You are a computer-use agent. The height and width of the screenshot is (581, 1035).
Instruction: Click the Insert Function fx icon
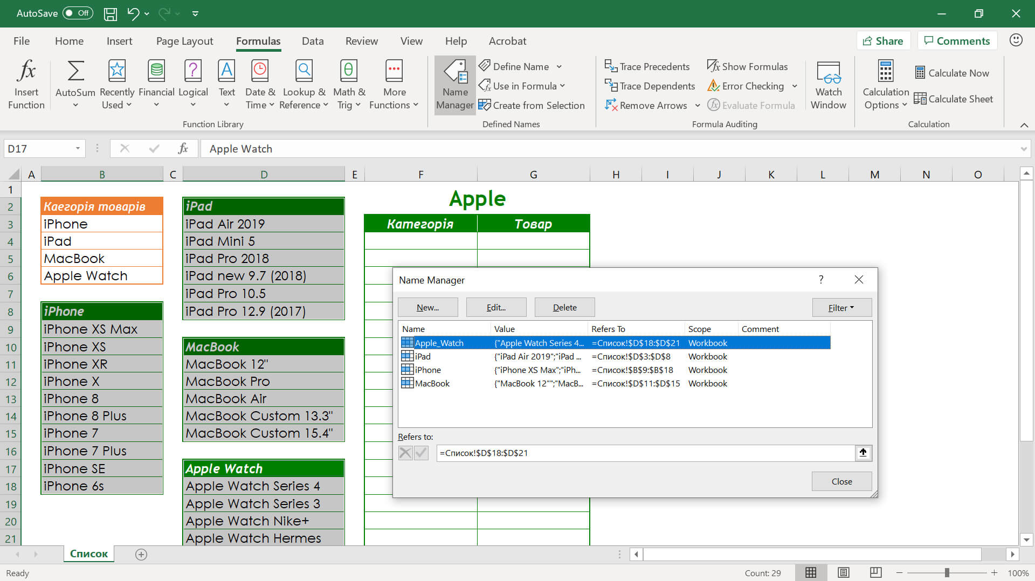[26, 71]
